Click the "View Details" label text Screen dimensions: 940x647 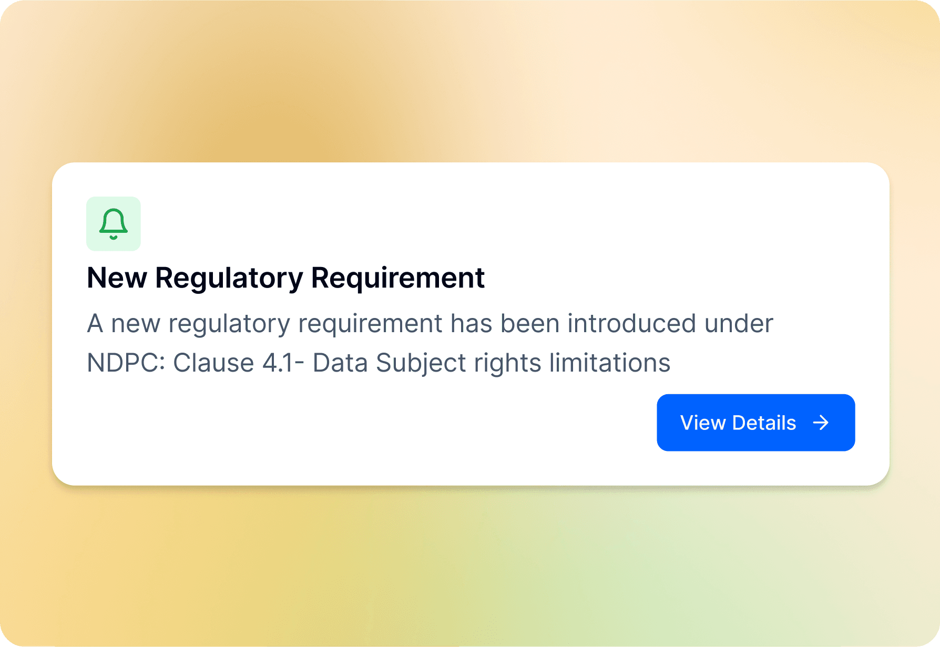[738, 423]
